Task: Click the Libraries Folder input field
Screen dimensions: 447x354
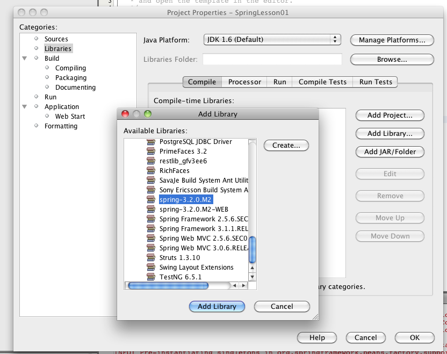Action: (x=272, y=59)
